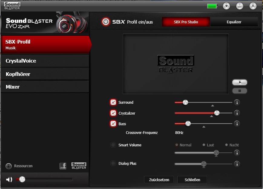This screenshot has height=189, width=263.
Task: Click the Bass default marker triangle
Action: click(204, 127)
